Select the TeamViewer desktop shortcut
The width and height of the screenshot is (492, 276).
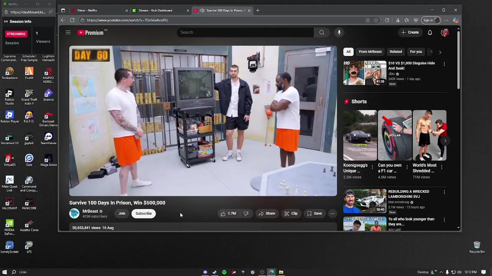click(48, 139)
